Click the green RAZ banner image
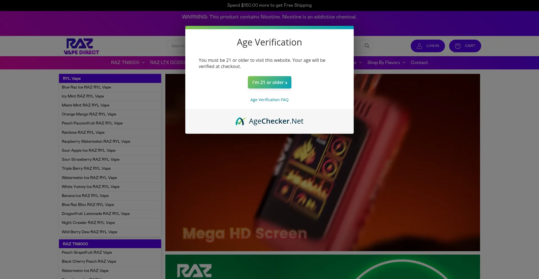 tap(323, 267)
